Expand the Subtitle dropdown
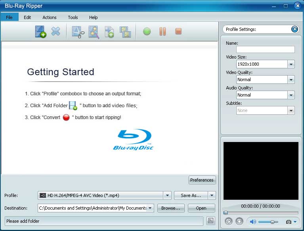This screenshot has height=231, width=304. tap(291, 111)
